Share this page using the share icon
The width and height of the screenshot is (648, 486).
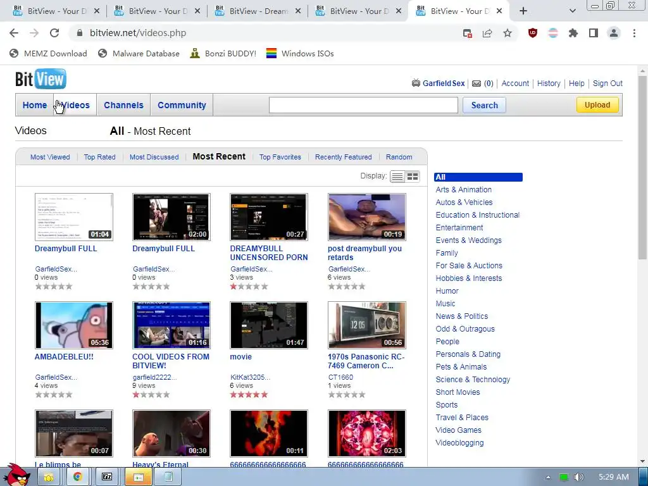tap(487, 33)
